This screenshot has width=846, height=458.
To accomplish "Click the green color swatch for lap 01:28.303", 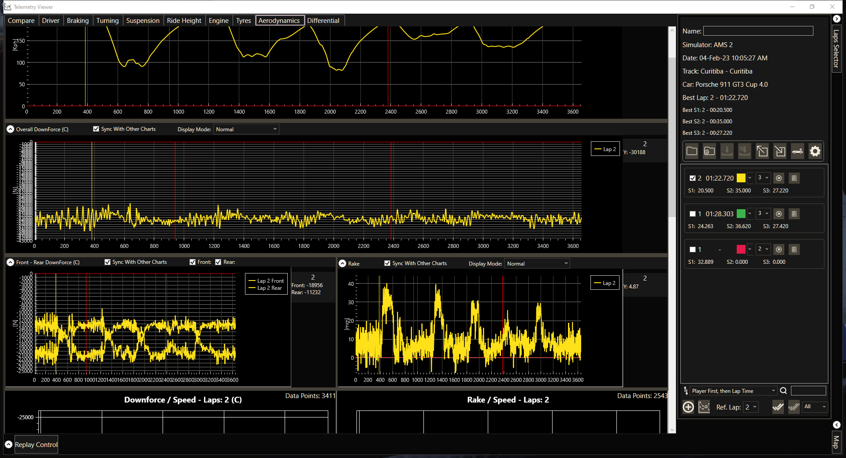I will (x=741, y=214).
